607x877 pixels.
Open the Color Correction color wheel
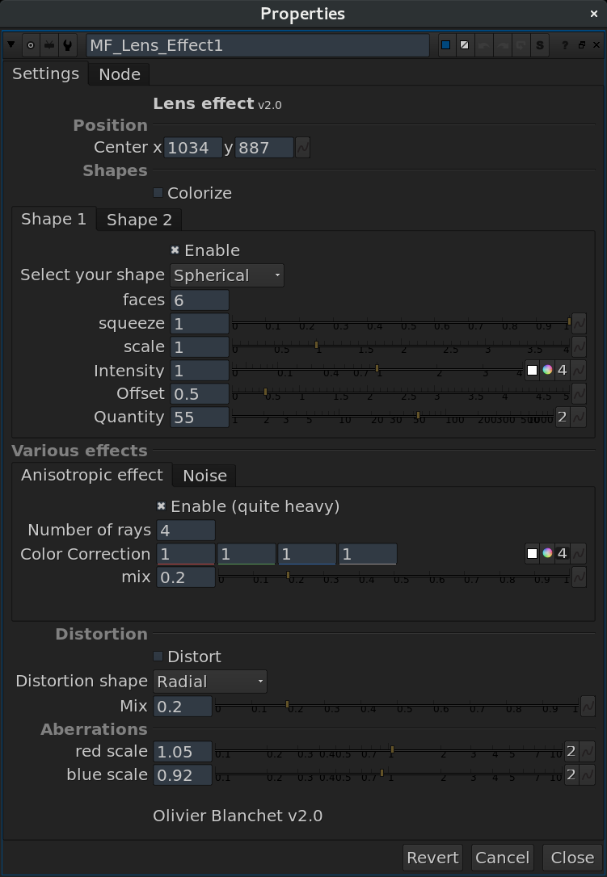tap(547, 554)
